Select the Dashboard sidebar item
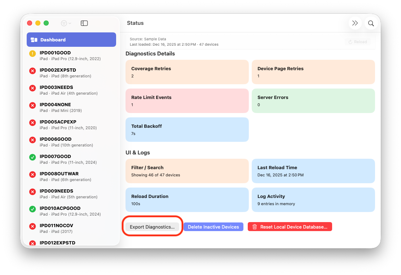Viewport: 401px width, 275px height. 71,40
